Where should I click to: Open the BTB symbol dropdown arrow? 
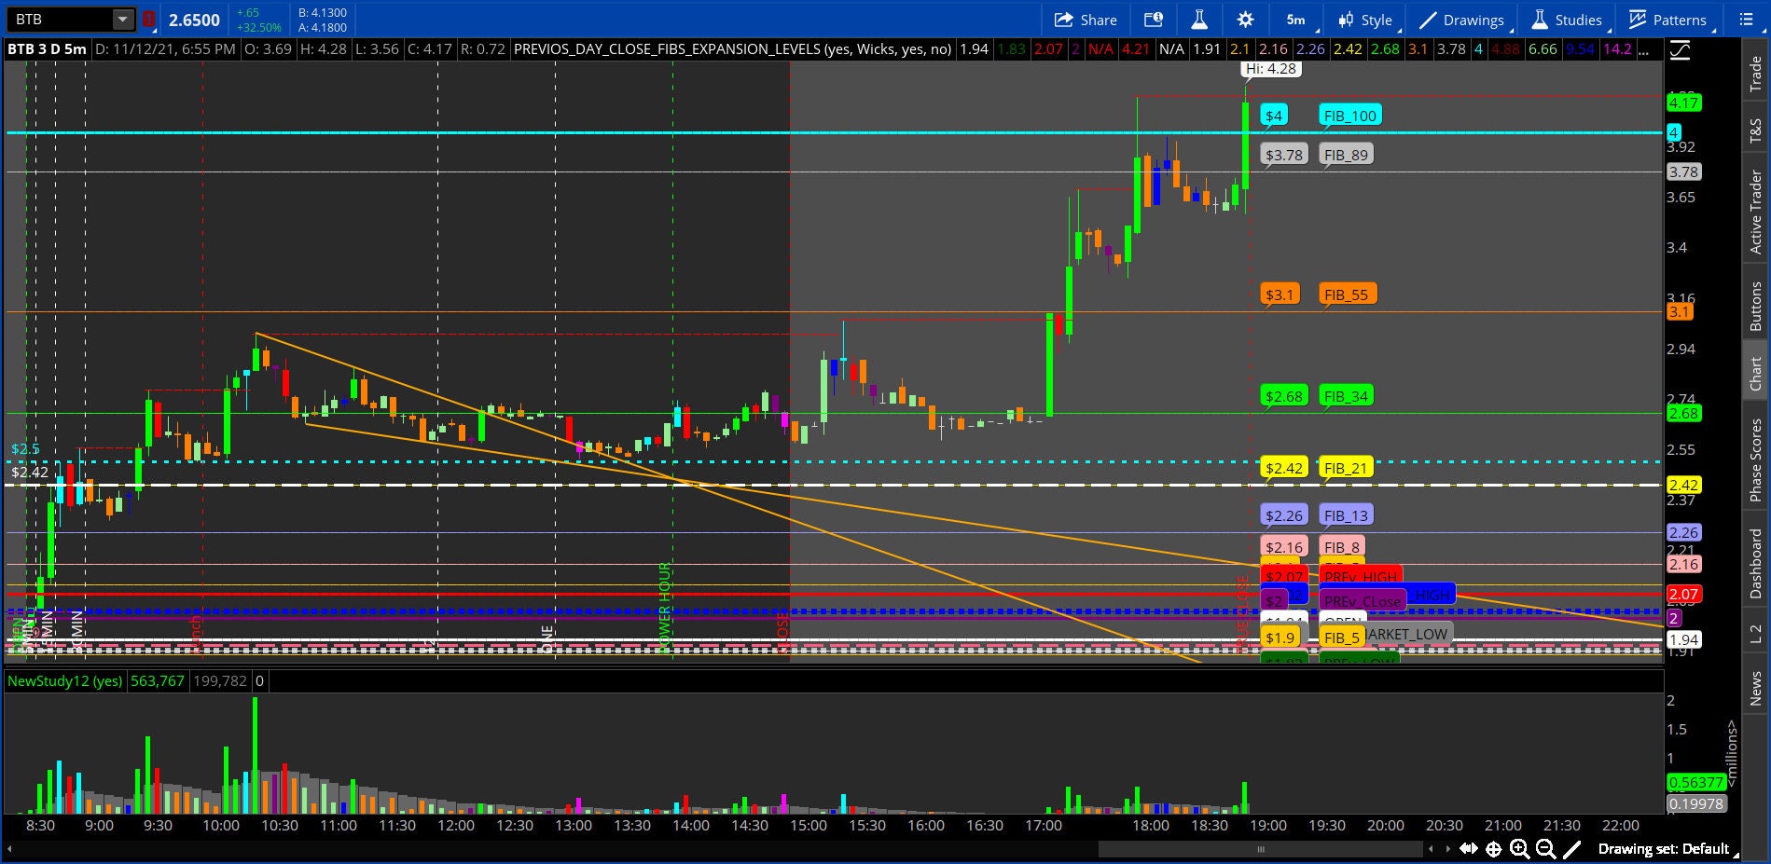[x=123, y=20]
